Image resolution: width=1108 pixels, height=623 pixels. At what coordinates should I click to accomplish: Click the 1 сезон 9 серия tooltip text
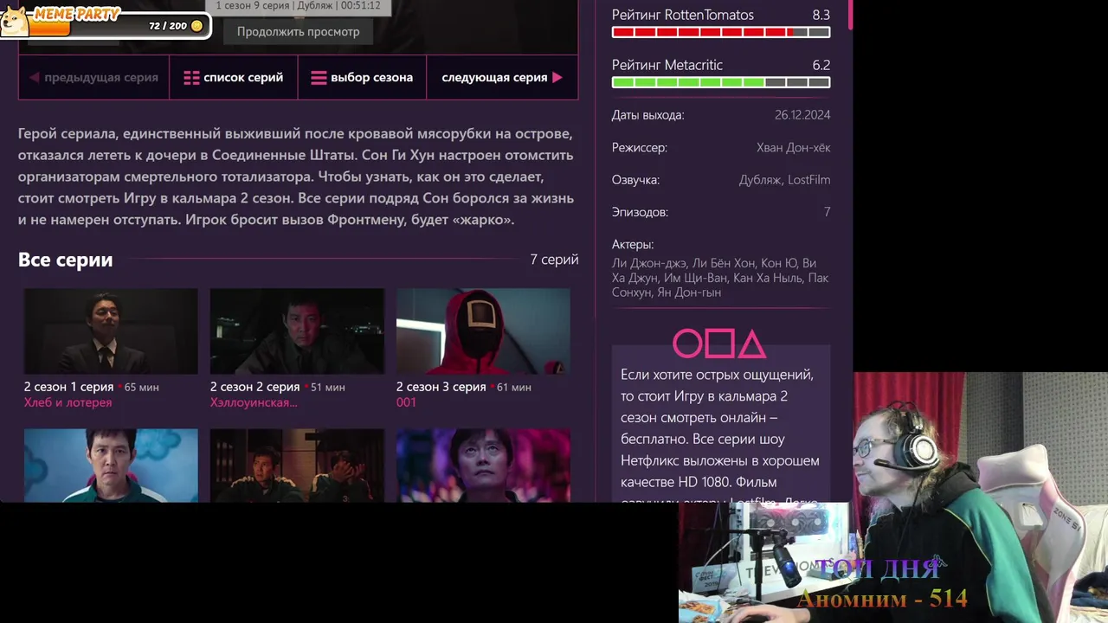(298, 5)
